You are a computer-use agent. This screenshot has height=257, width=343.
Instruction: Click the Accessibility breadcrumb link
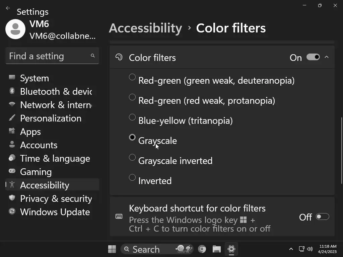coord(145,28)
